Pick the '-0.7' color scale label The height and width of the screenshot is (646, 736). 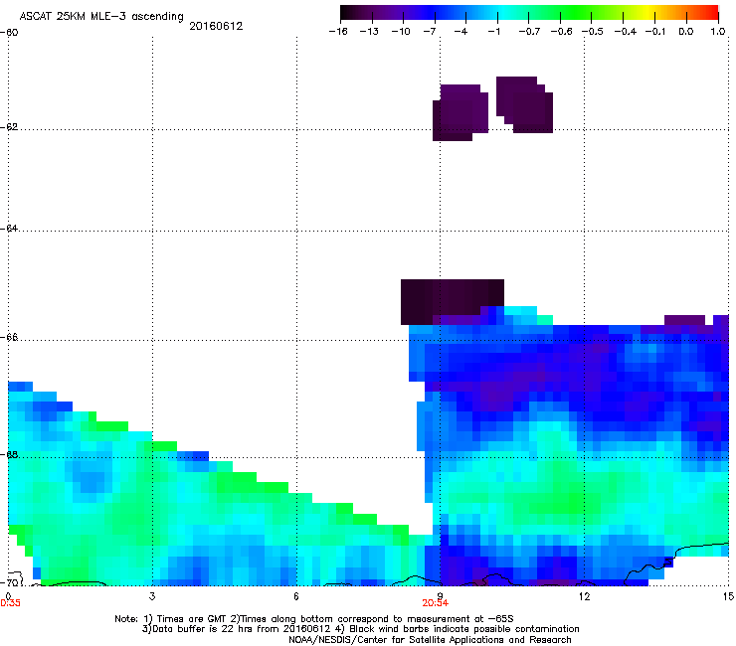[x=529, y=32]
